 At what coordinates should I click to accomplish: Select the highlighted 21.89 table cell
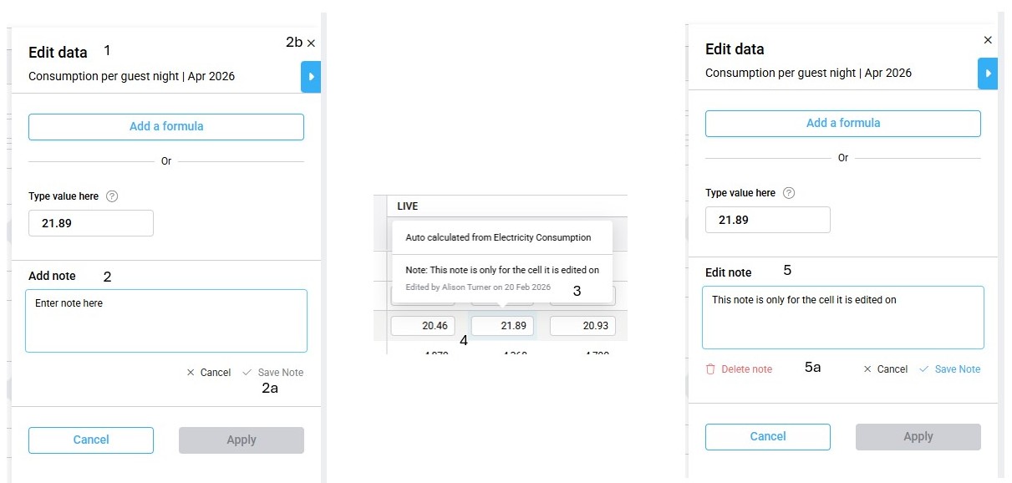[x=503, y=325]
